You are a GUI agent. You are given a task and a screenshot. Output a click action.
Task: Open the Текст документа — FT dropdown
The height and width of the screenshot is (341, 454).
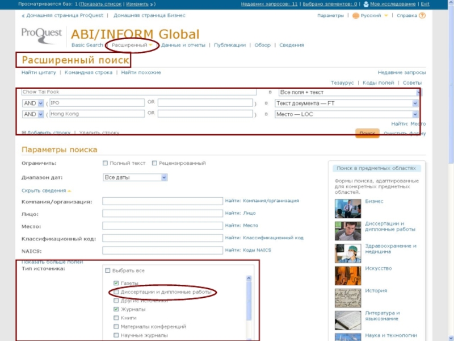click(347, 103)
